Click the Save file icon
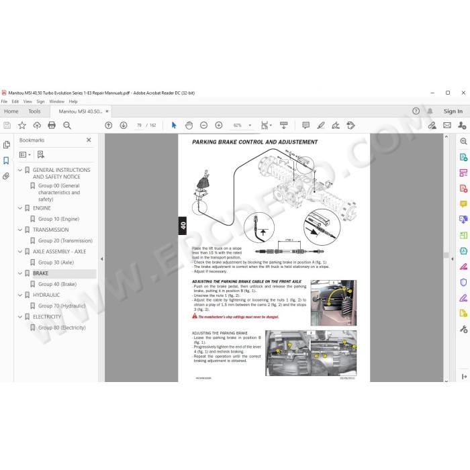 pos(7,126)
